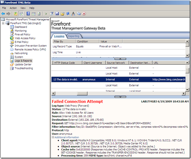This screenshot has height=159, width=191.
Task: Click the floppy disk save icon
Action: [57, 14]
